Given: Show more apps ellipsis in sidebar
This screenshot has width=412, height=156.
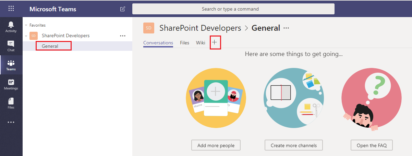Looking at the screenshot, I should (11, 122).
